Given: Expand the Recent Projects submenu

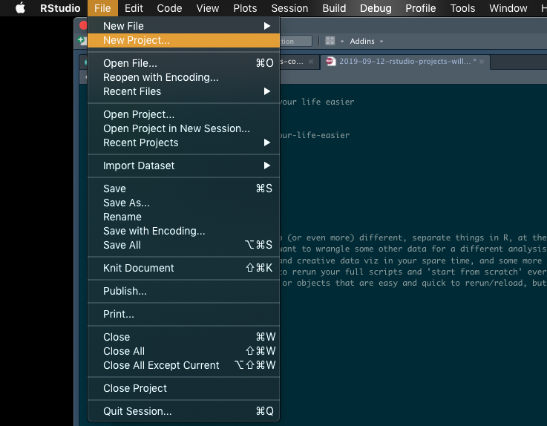Looking at the screenshot, I should click(x=183, y=142).
